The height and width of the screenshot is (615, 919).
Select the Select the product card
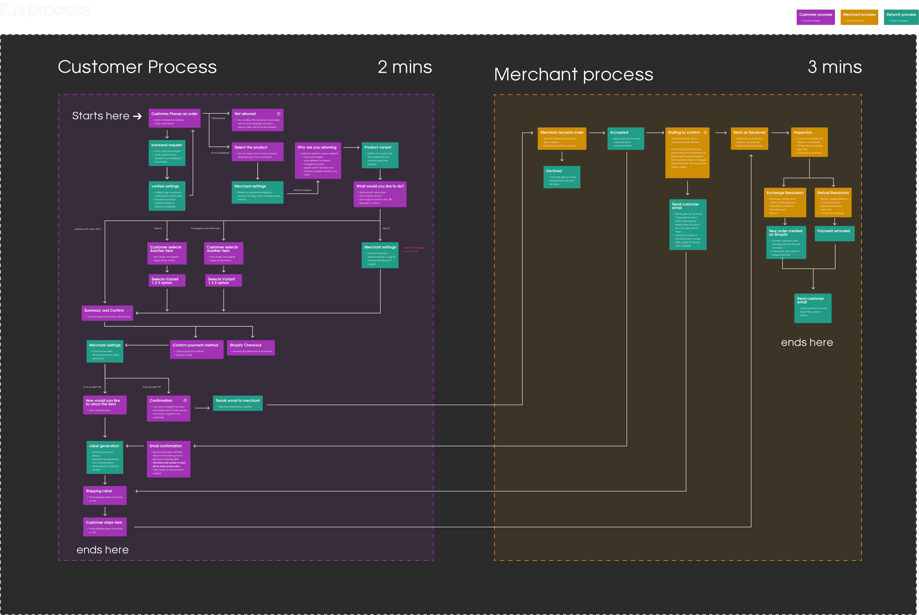(x=257, y=151)
